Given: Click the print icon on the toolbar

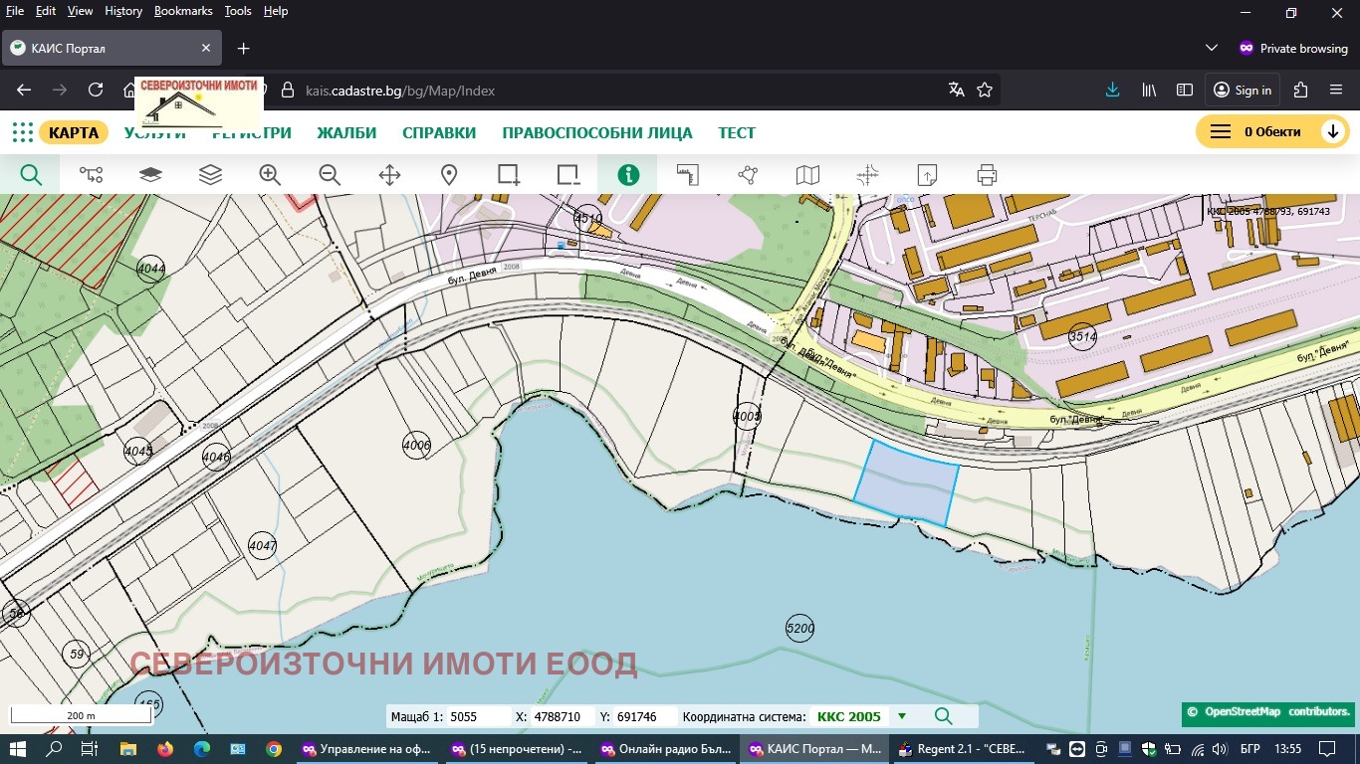Looking at the screenshot, I should click(986, 174).
